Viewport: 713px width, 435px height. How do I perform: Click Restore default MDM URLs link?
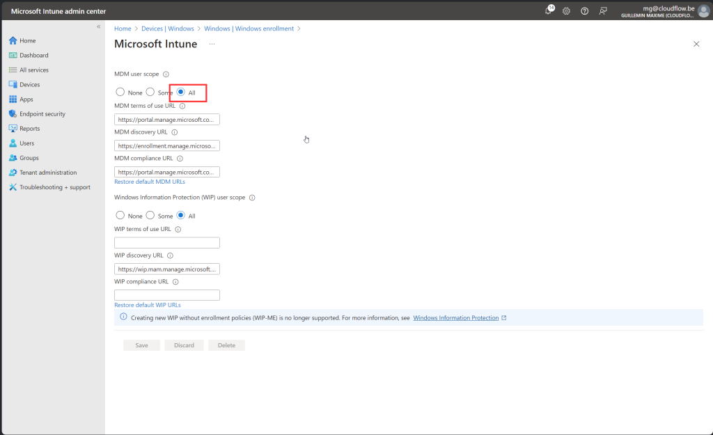click(x=150, y=182)
